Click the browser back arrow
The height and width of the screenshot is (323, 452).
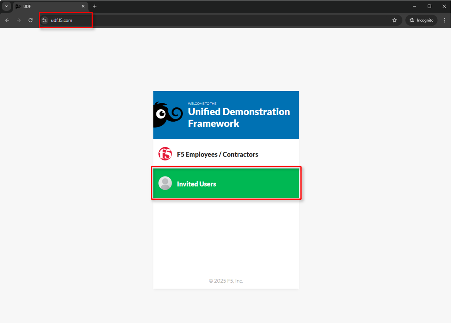click(x=7, y=20)
